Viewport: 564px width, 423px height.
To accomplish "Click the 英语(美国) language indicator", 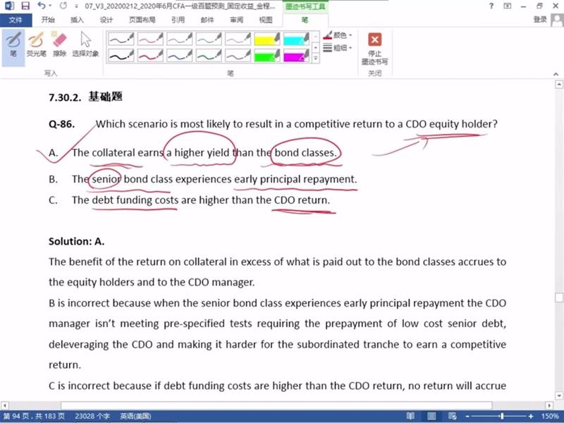I will (x=135, y=416).
